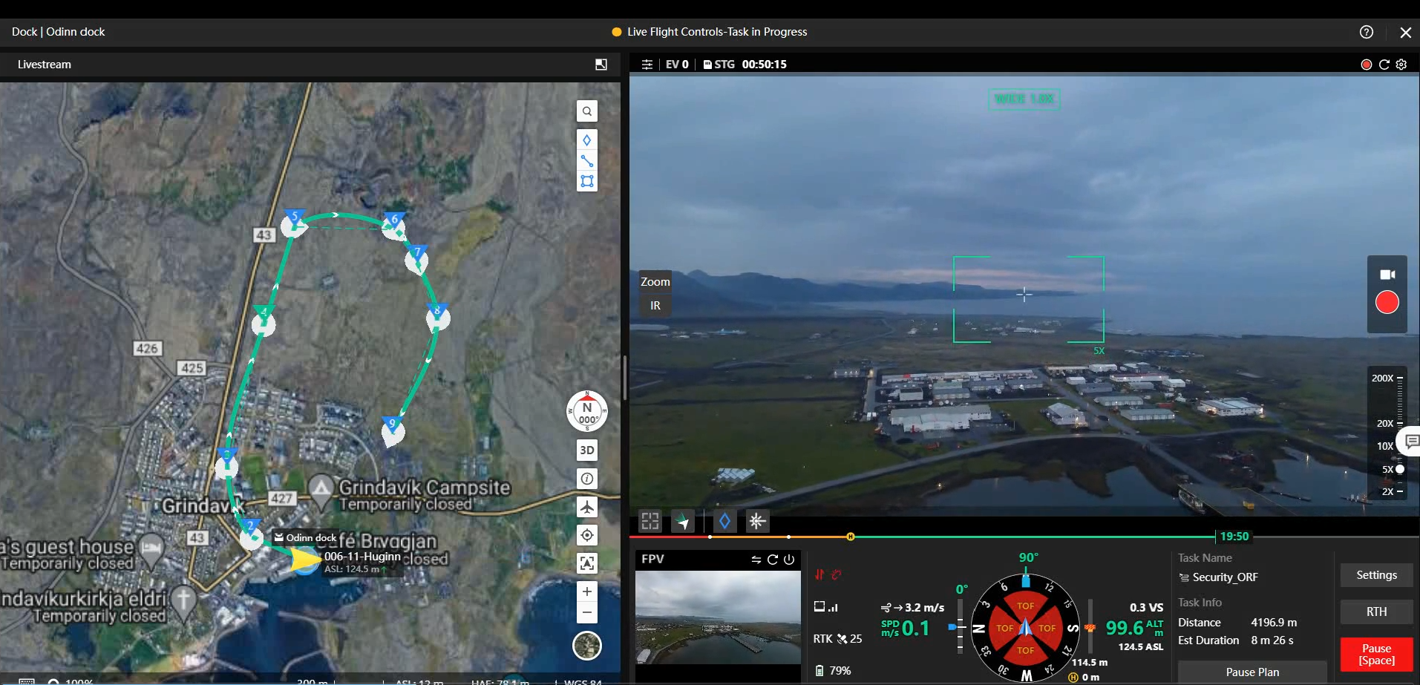Image resolution: width=1420 pixels, height=685 pixels.
Task: Switch to the Zoom camera view
Action: pos(655,282)
